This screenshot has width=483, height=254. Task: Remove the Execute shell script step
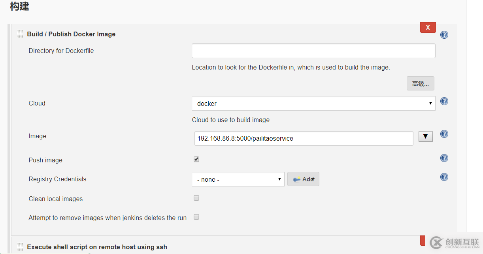pyautogui.click(x=422, y=241)
